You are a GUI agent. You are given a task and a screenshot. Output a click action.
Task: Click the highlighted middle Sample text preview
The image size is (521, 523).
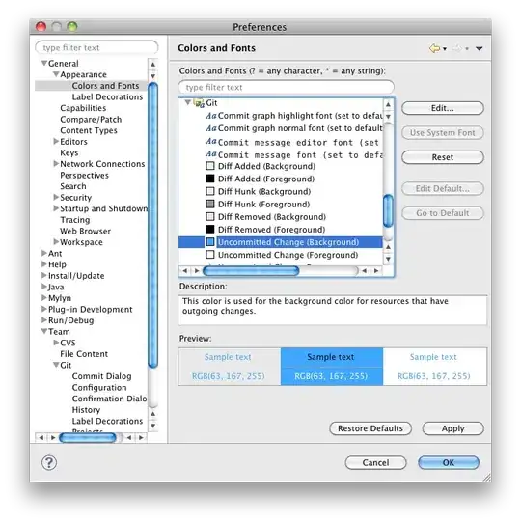330,357
